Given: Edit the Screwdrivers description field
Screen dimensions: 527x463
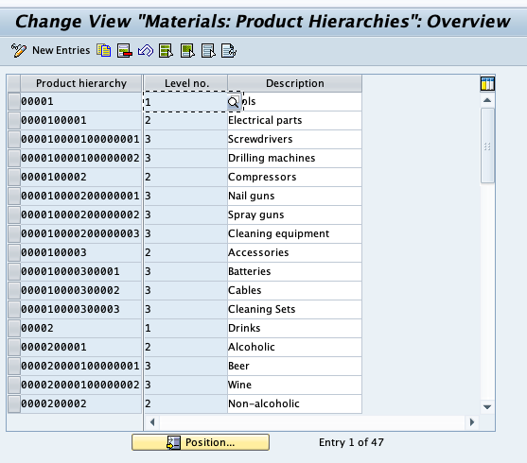Looking at the screenshot, I should (295, 139).
